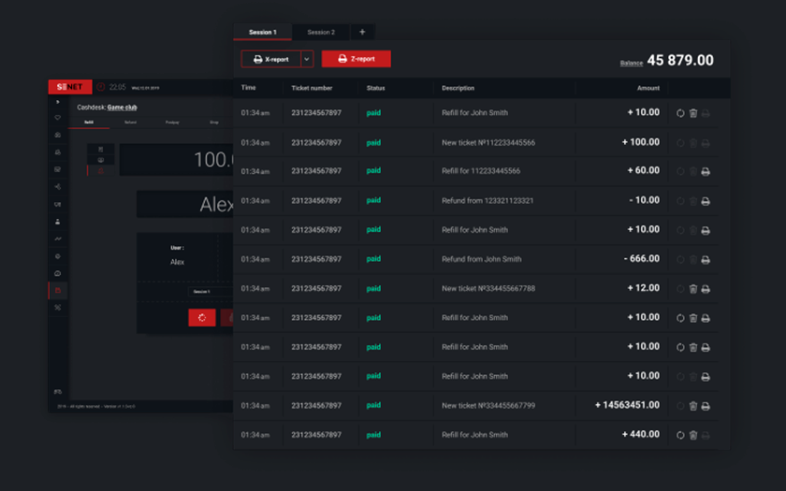Click the Z-report button
This screenshot has height=491, width=786.
[x=357, y=59]
